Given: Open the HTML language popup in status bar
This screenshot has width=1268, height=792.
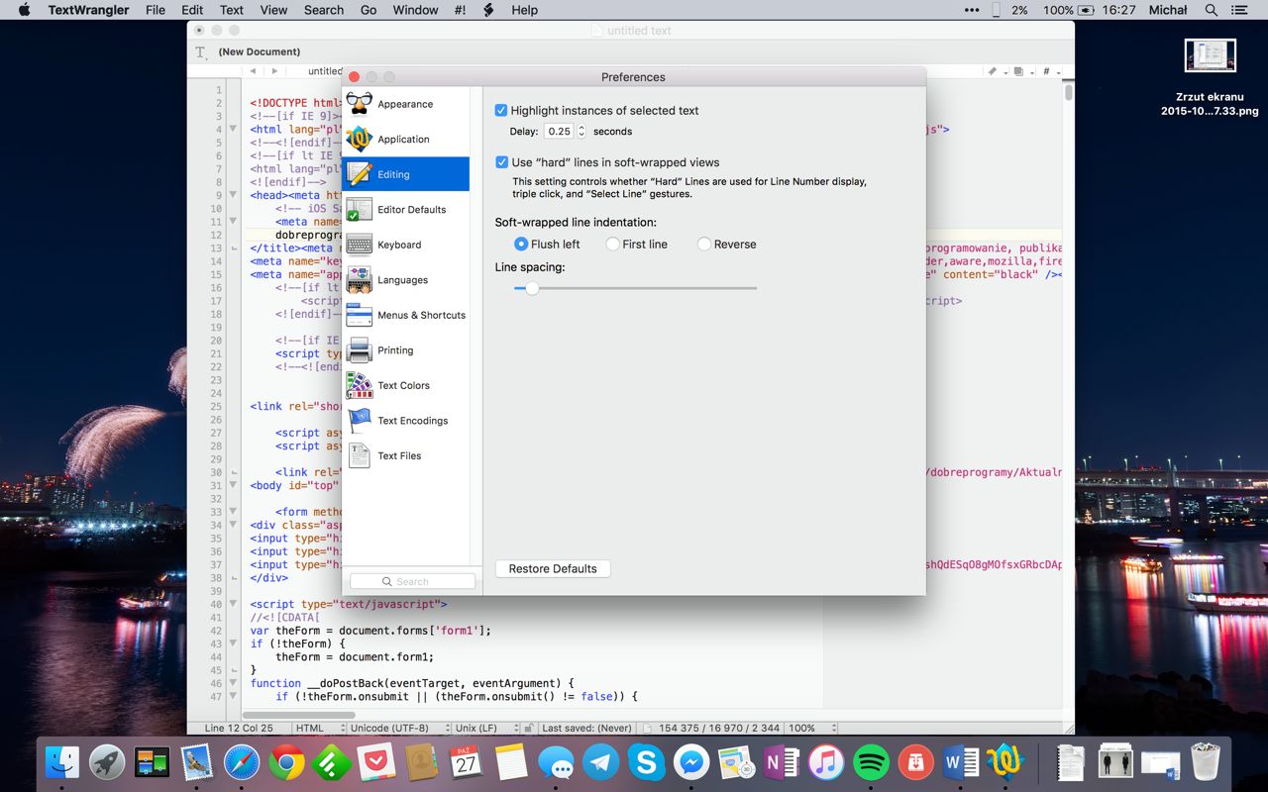Looking at the screenshot, I should click(319, 728).
